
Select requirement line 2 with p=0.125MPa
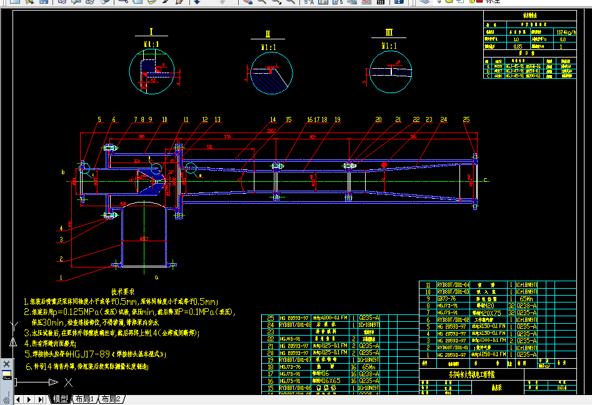(130, 312)
